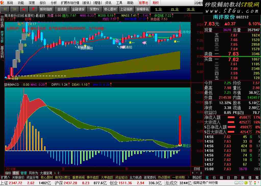Zoom out chart with minus button
This screenshot has width=261, height=186.
(197, 173)
